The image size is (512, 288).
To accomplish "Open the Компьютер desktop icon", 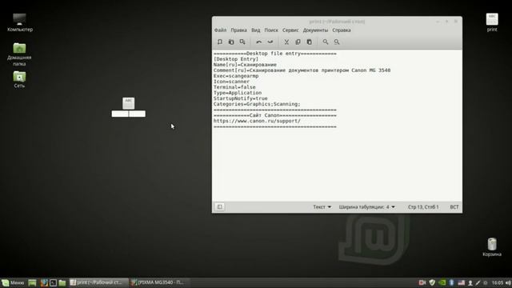I will [x=19, y=22].
